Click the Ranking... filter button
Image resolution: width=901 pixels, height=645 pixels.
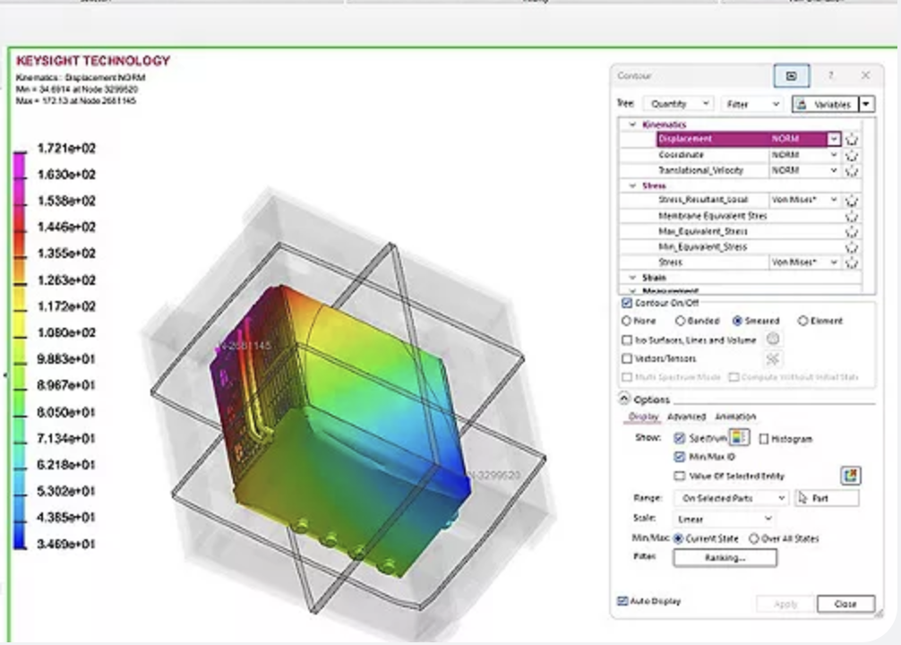725,557
